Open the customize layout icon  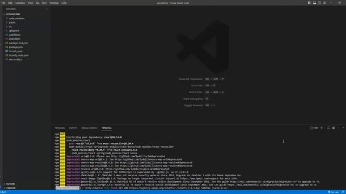[x=324, y=3]
